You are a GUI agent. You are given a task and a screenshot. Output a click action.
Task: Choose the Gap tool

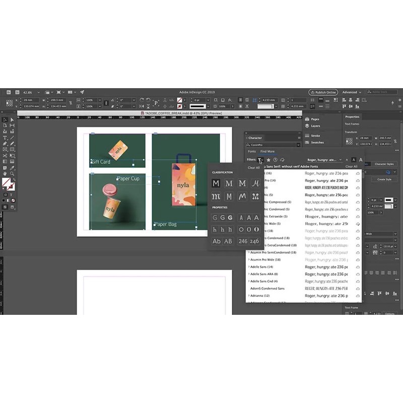(x=12, y=125)
